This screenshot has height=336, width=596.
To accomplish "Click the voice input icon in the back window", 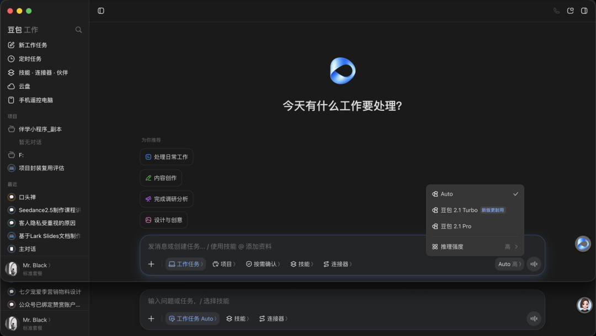I will pos(534,318).
